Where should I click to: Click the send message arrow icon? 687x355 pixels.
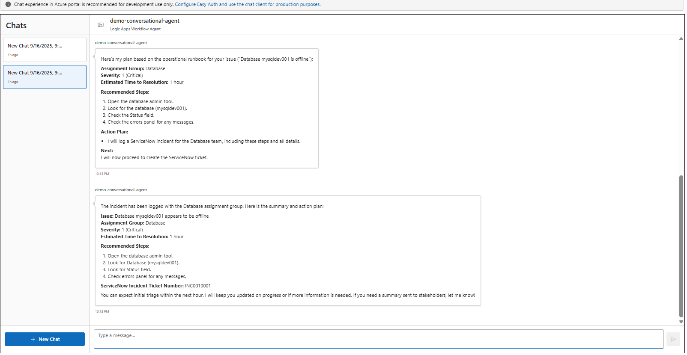coord(673,339)
